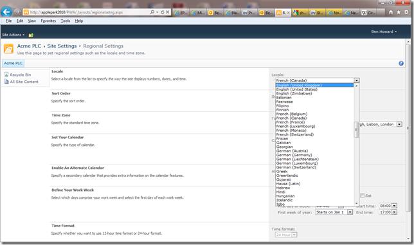Switch to the EP... browser tab
Screen dimensions: 414x245
[181, 12]
